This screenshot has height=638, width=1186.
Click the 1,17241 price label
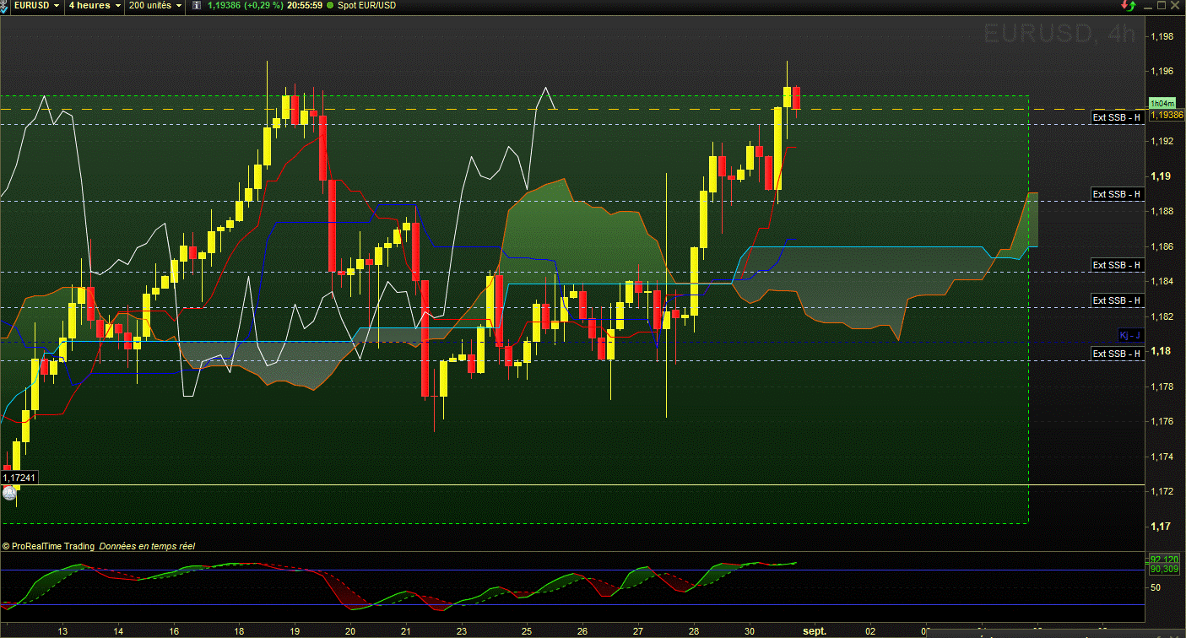click(19, 478)
